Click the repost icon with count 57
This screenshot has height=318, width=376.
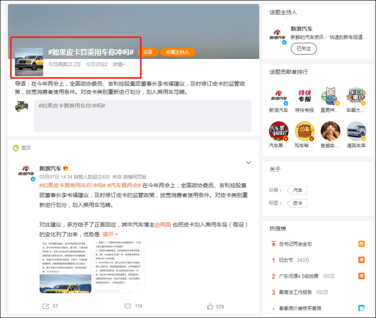pos(45,306)
